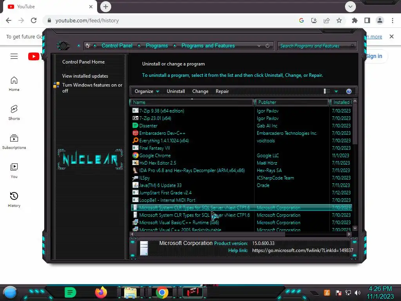The width and height of the screenshot is (401, 301).
Task: Click Change in the toolbar
Action: tap(200, 91)
